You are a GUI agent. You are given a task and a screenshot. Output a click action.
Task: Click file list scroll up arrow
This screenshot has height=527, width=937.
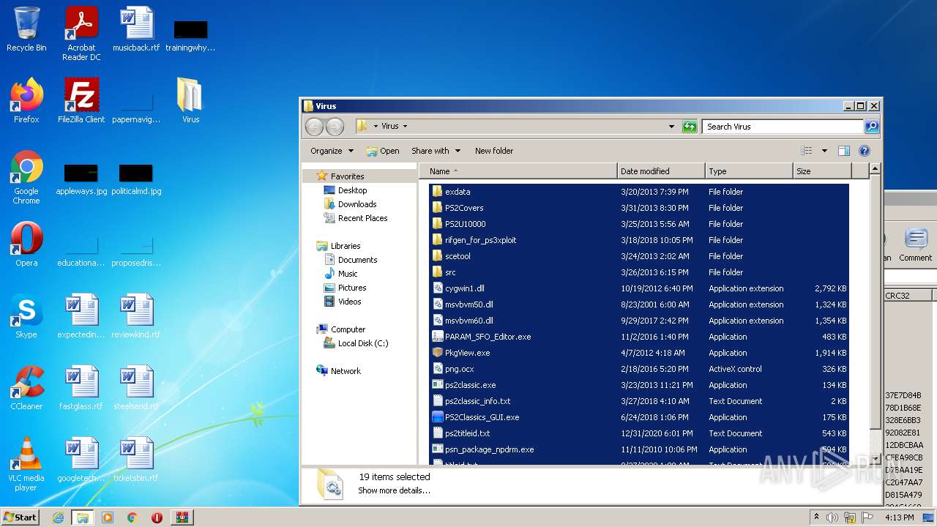pyautogui.click(x=875, y=170)
